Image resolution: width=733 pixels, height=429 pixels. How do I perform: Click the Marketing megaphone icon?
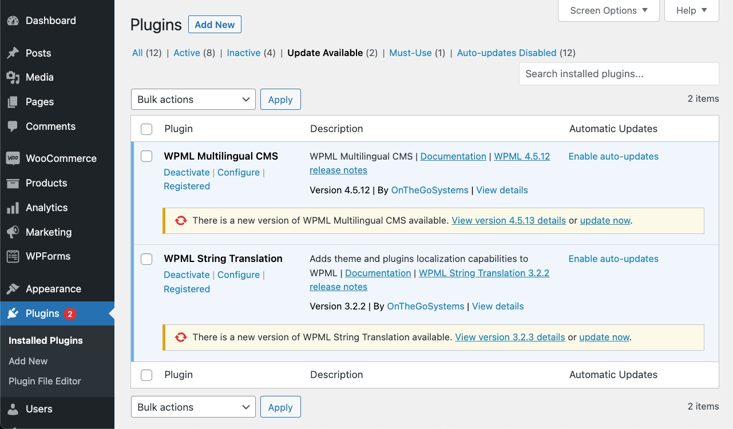click(13, 232)
